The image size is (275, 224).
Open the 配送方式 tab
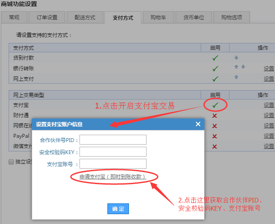(x=85, y=17)
